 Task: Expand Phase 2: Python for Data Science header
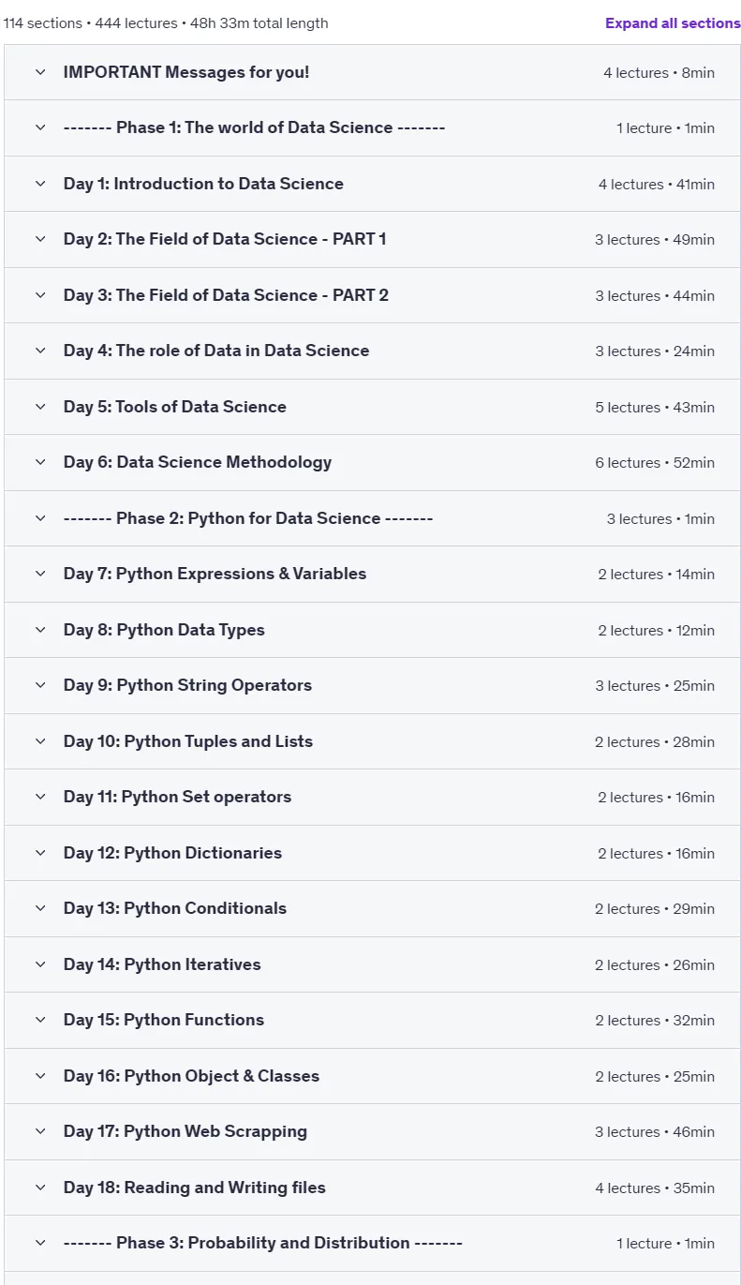point(372,518)
